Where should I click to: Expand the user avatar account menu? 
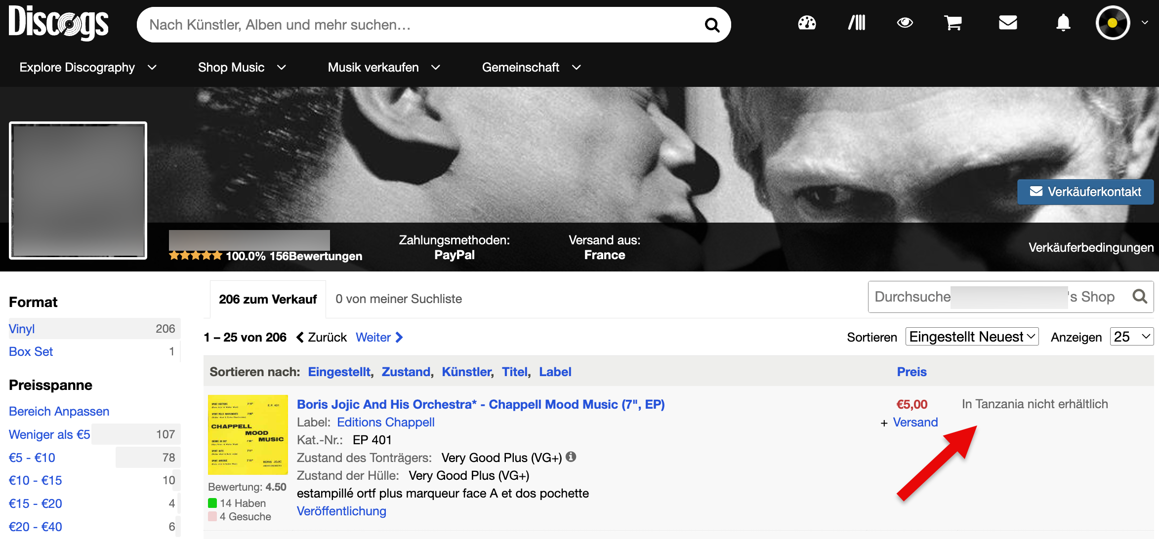tap(1121, 23)
